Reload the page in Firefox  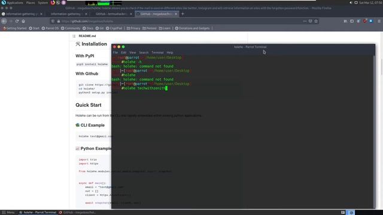(17, 21)
